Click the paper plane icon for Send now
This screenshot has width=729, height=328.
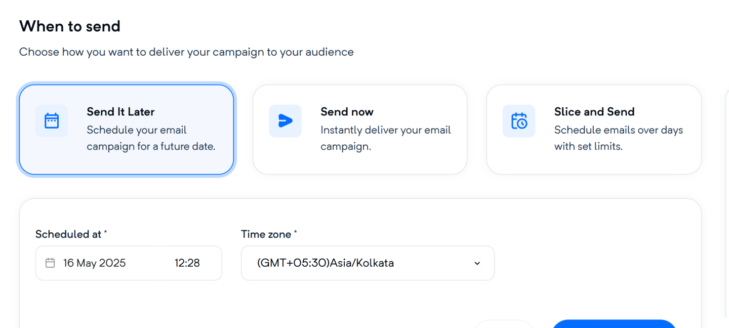(285, 121)
